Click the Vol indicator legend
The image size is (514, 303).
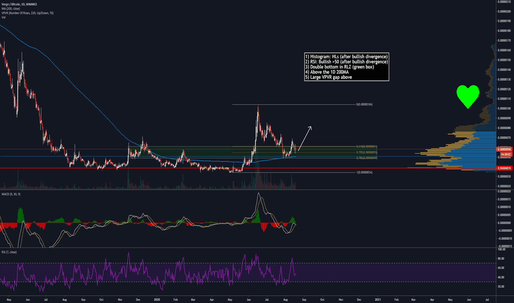click(3, 17)
